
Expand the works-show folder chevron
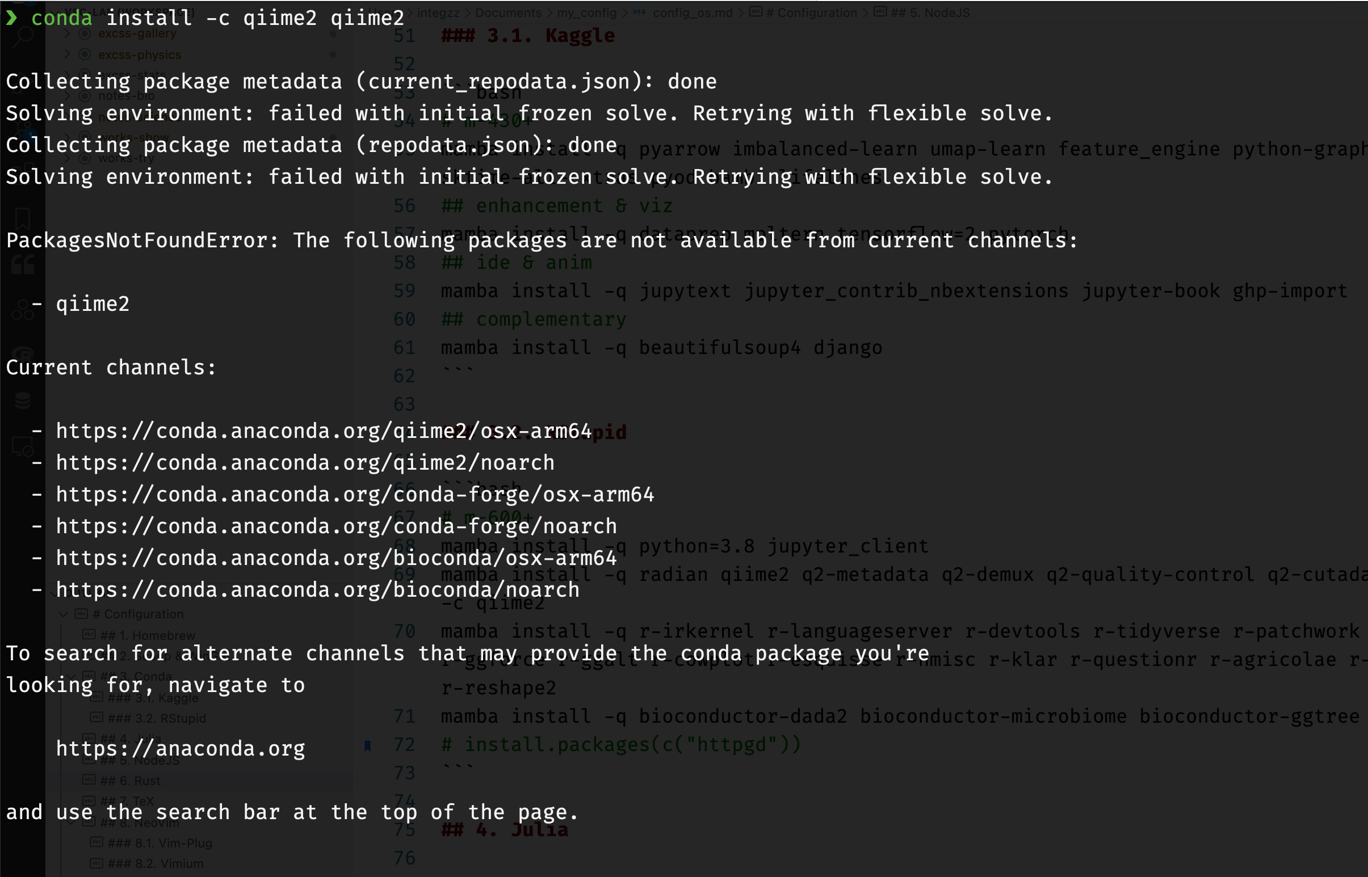click(68, 137)
